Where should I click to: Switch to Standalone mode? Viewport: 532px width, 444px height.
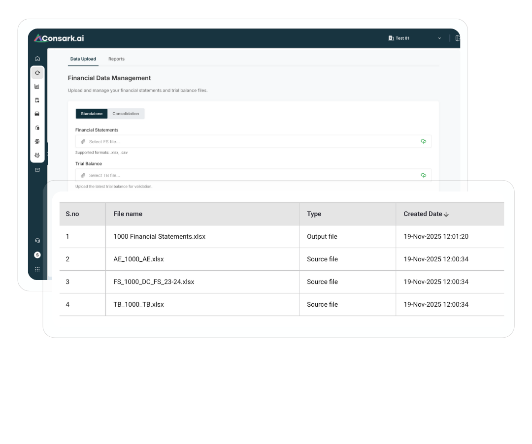coord(92,114)
